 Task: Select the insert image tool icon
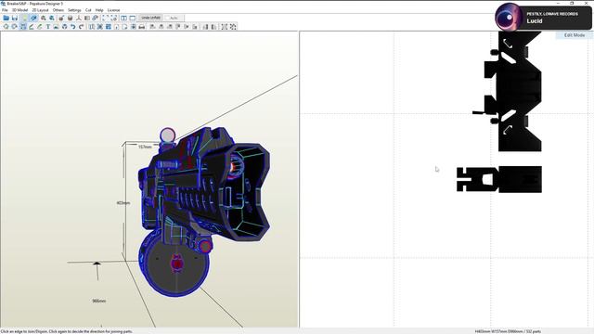click(x=56, y=27)
